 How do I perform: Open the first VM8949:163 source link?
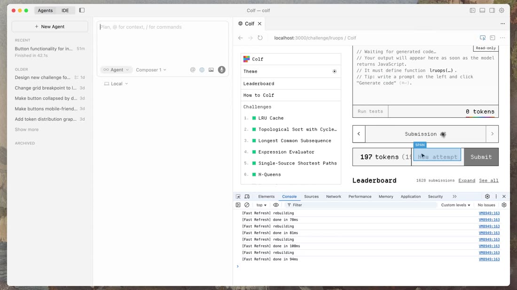(x=489, y=213)
